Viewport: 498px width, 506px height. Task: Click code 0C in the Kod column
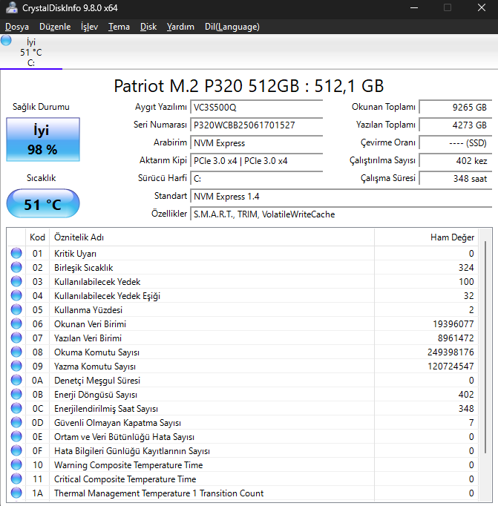point(37,409)
